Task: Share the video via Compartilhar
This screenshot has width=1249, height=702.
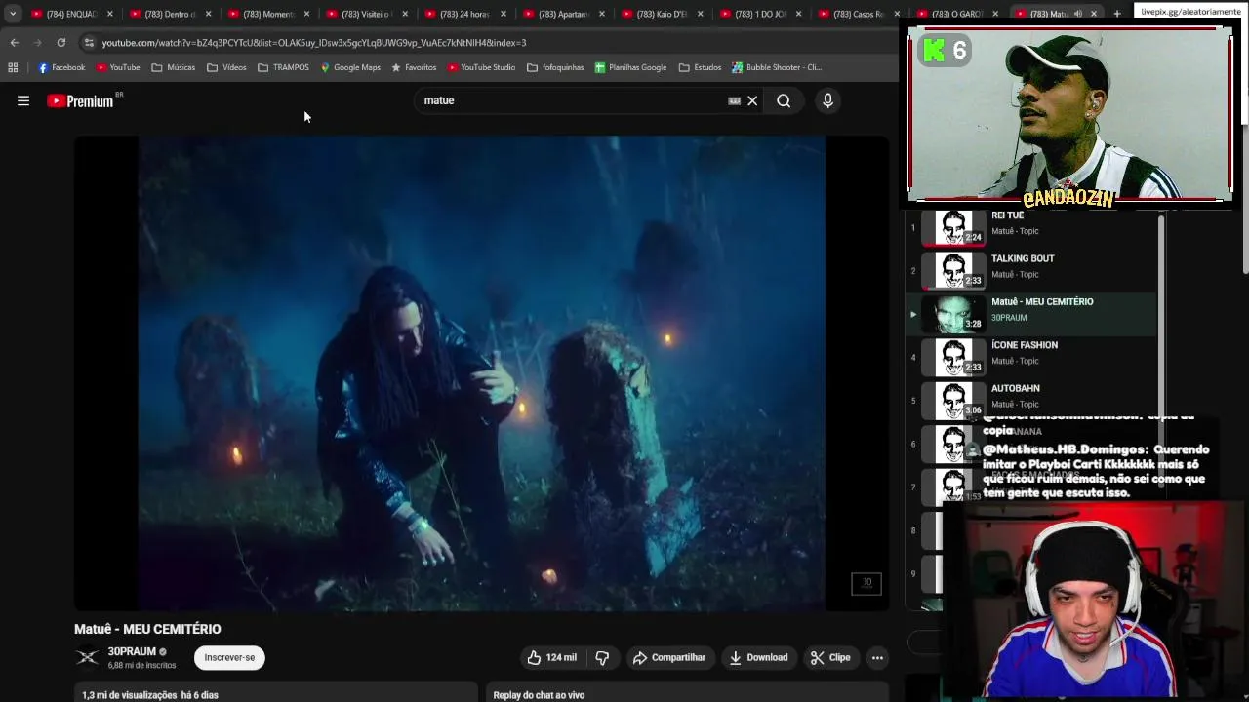Action: point(668,657)
